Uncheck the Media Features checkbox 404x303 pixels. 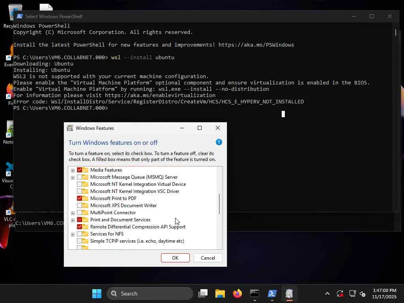[x=79, y=170]
